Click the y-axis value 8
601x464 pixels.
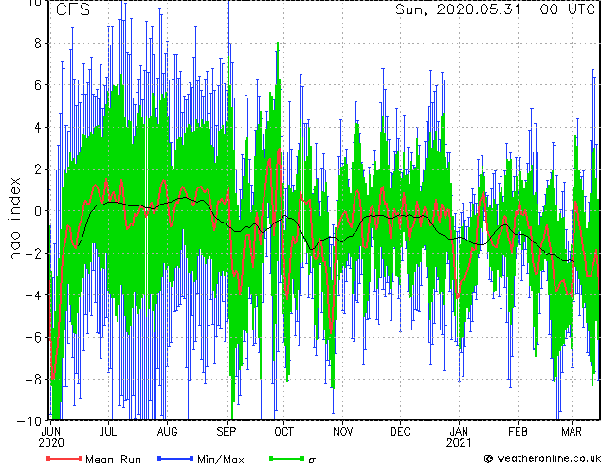38,44
